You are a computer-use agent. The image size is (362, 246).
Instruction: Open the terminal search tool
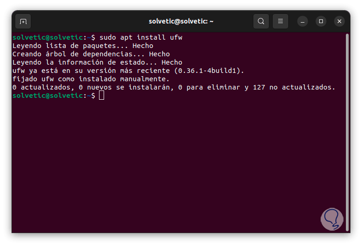[261, 21]
